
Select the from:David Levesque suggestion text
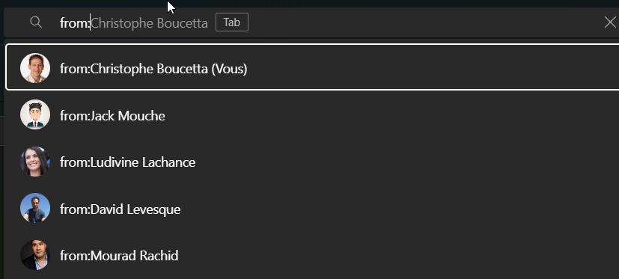click(120, 209)
